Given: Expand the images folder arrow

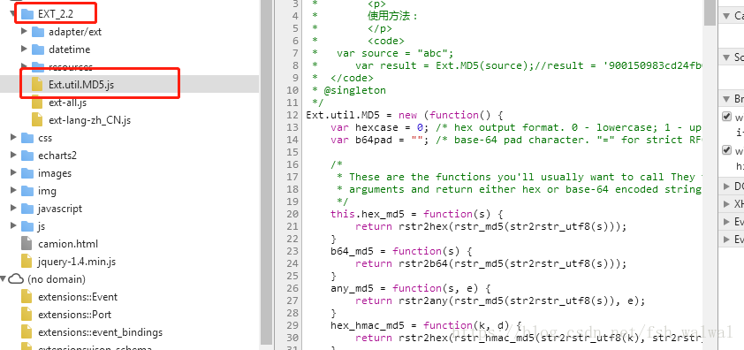Looking at the screenshot, I should [x=13, y=173].
